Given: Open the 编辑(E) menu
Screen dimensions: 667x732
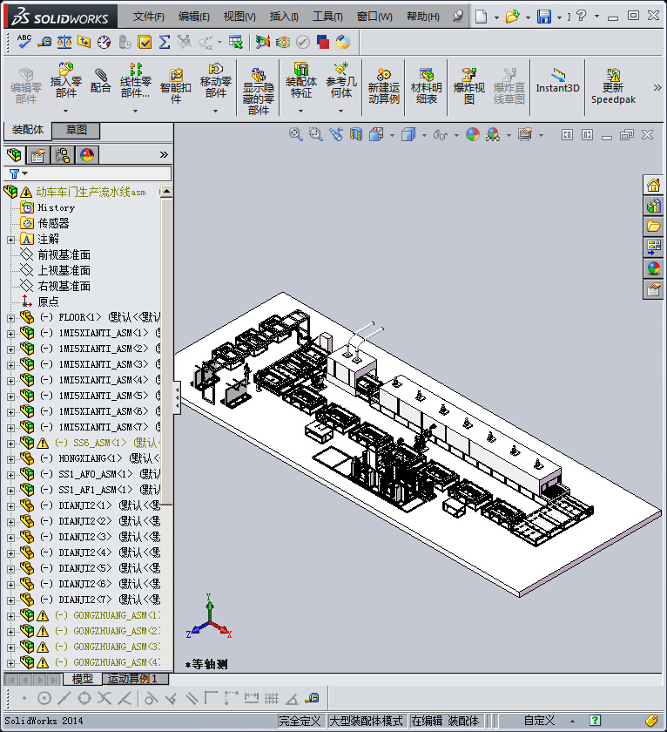Looking at the screenshot, I should coord(193,17).
